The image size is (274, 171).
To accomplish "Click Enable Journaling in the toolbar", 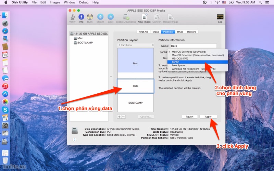I will 126,18.
